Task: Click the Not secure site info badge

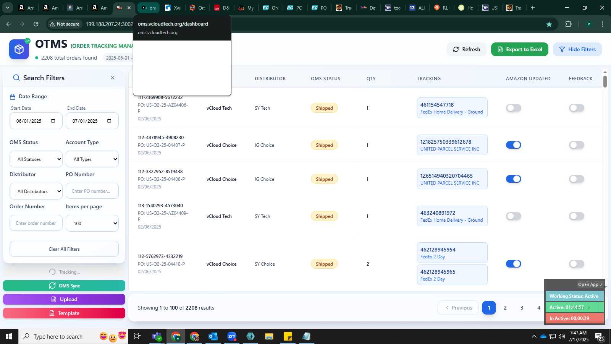Action: point(65,24)
